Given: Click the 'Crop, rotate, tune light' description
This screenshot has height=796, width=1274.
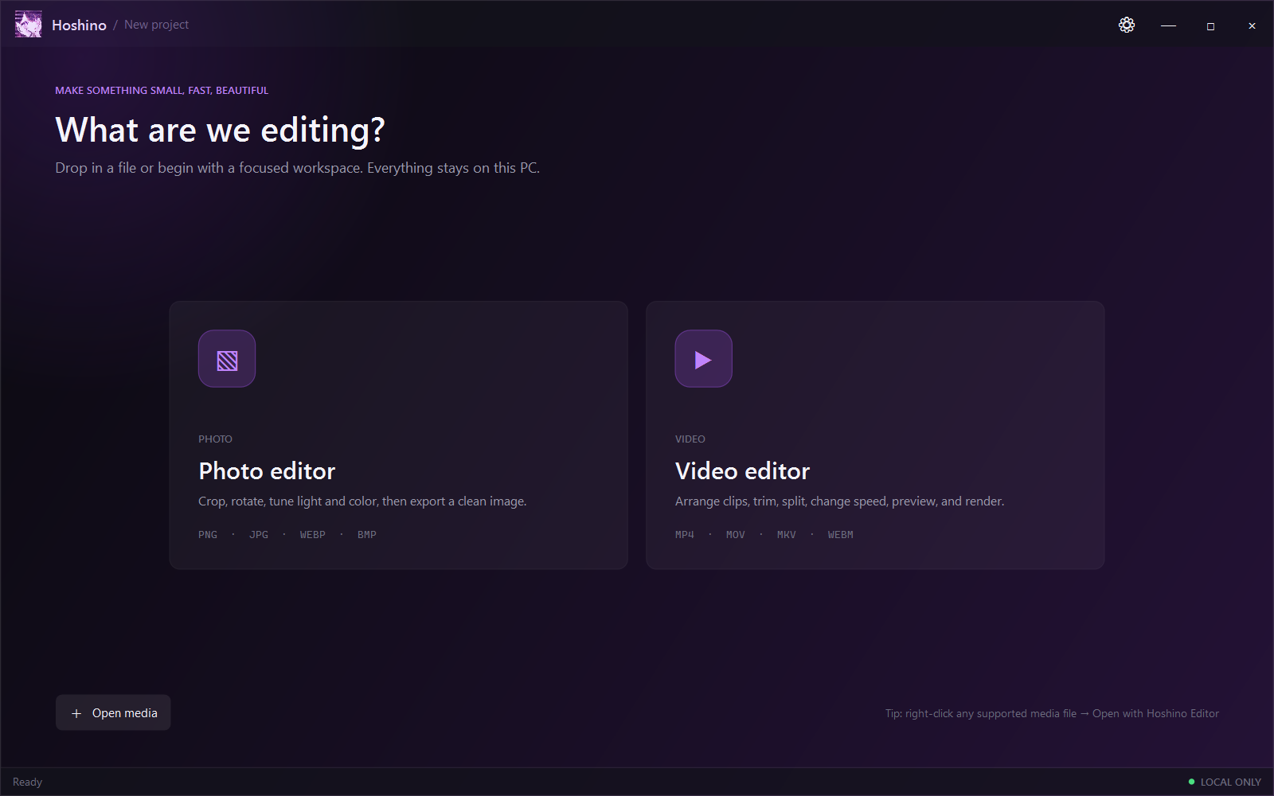Looking at the screenshot, I should pyautogui.click(x=362, y=501).
